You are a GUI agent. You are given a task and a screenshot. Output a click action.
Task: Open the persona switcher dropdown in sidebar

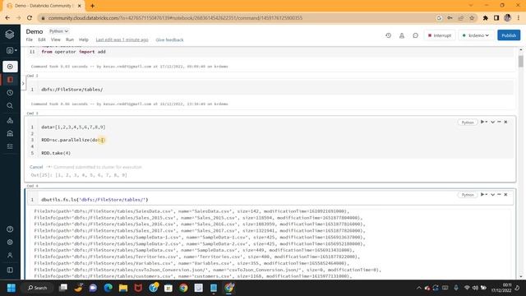point(11,50)
